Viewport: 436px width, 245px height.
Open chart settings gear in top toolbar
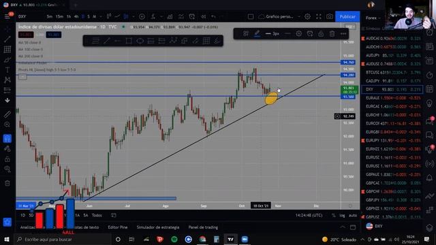coord(307,16)
